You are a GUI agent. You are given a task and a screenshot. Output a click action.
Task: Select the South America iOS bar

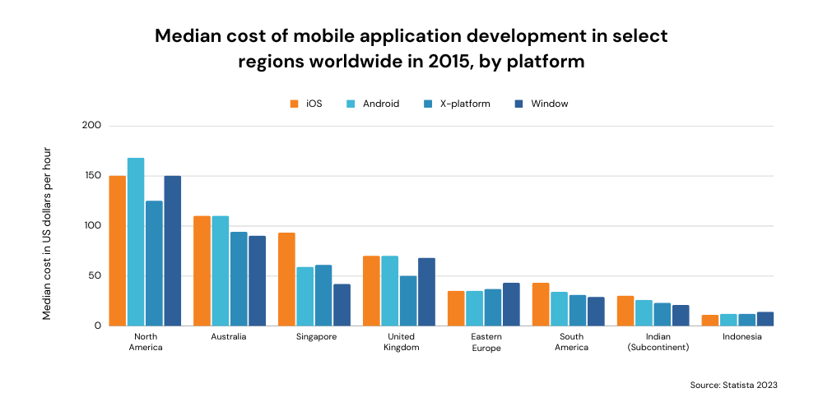[x=540, y=304]
